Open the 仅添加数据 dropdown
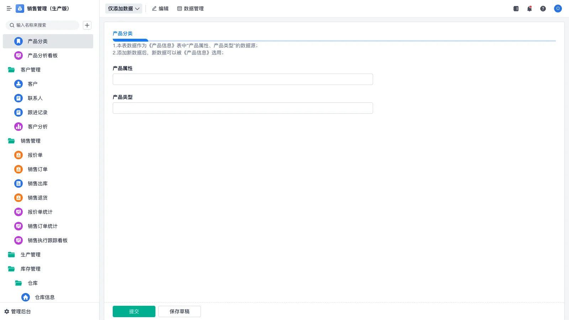The image size is (569, 320). (x=123, y=9)
